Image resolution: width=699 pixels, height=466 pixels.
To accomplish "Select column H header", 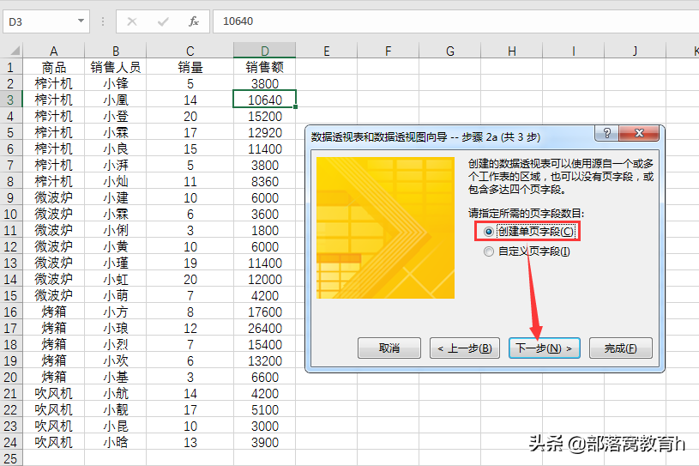I will 512,51.
